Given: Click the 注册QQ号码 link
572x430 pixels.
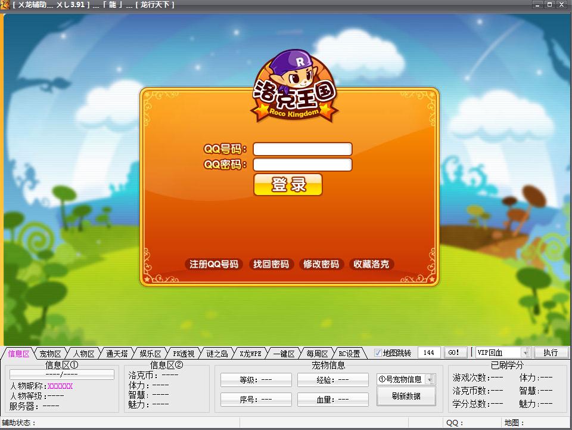Looking at the screenshot, I should [214, 264].
